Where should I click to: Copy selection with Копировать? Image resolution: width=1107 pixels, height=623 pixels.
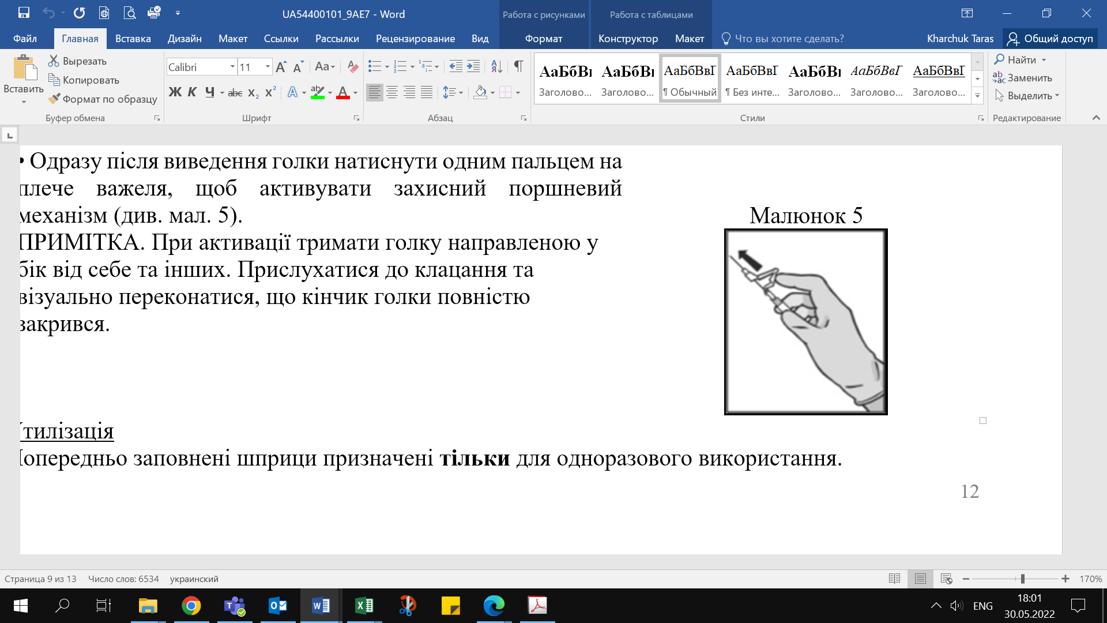(x=84, y=80)
